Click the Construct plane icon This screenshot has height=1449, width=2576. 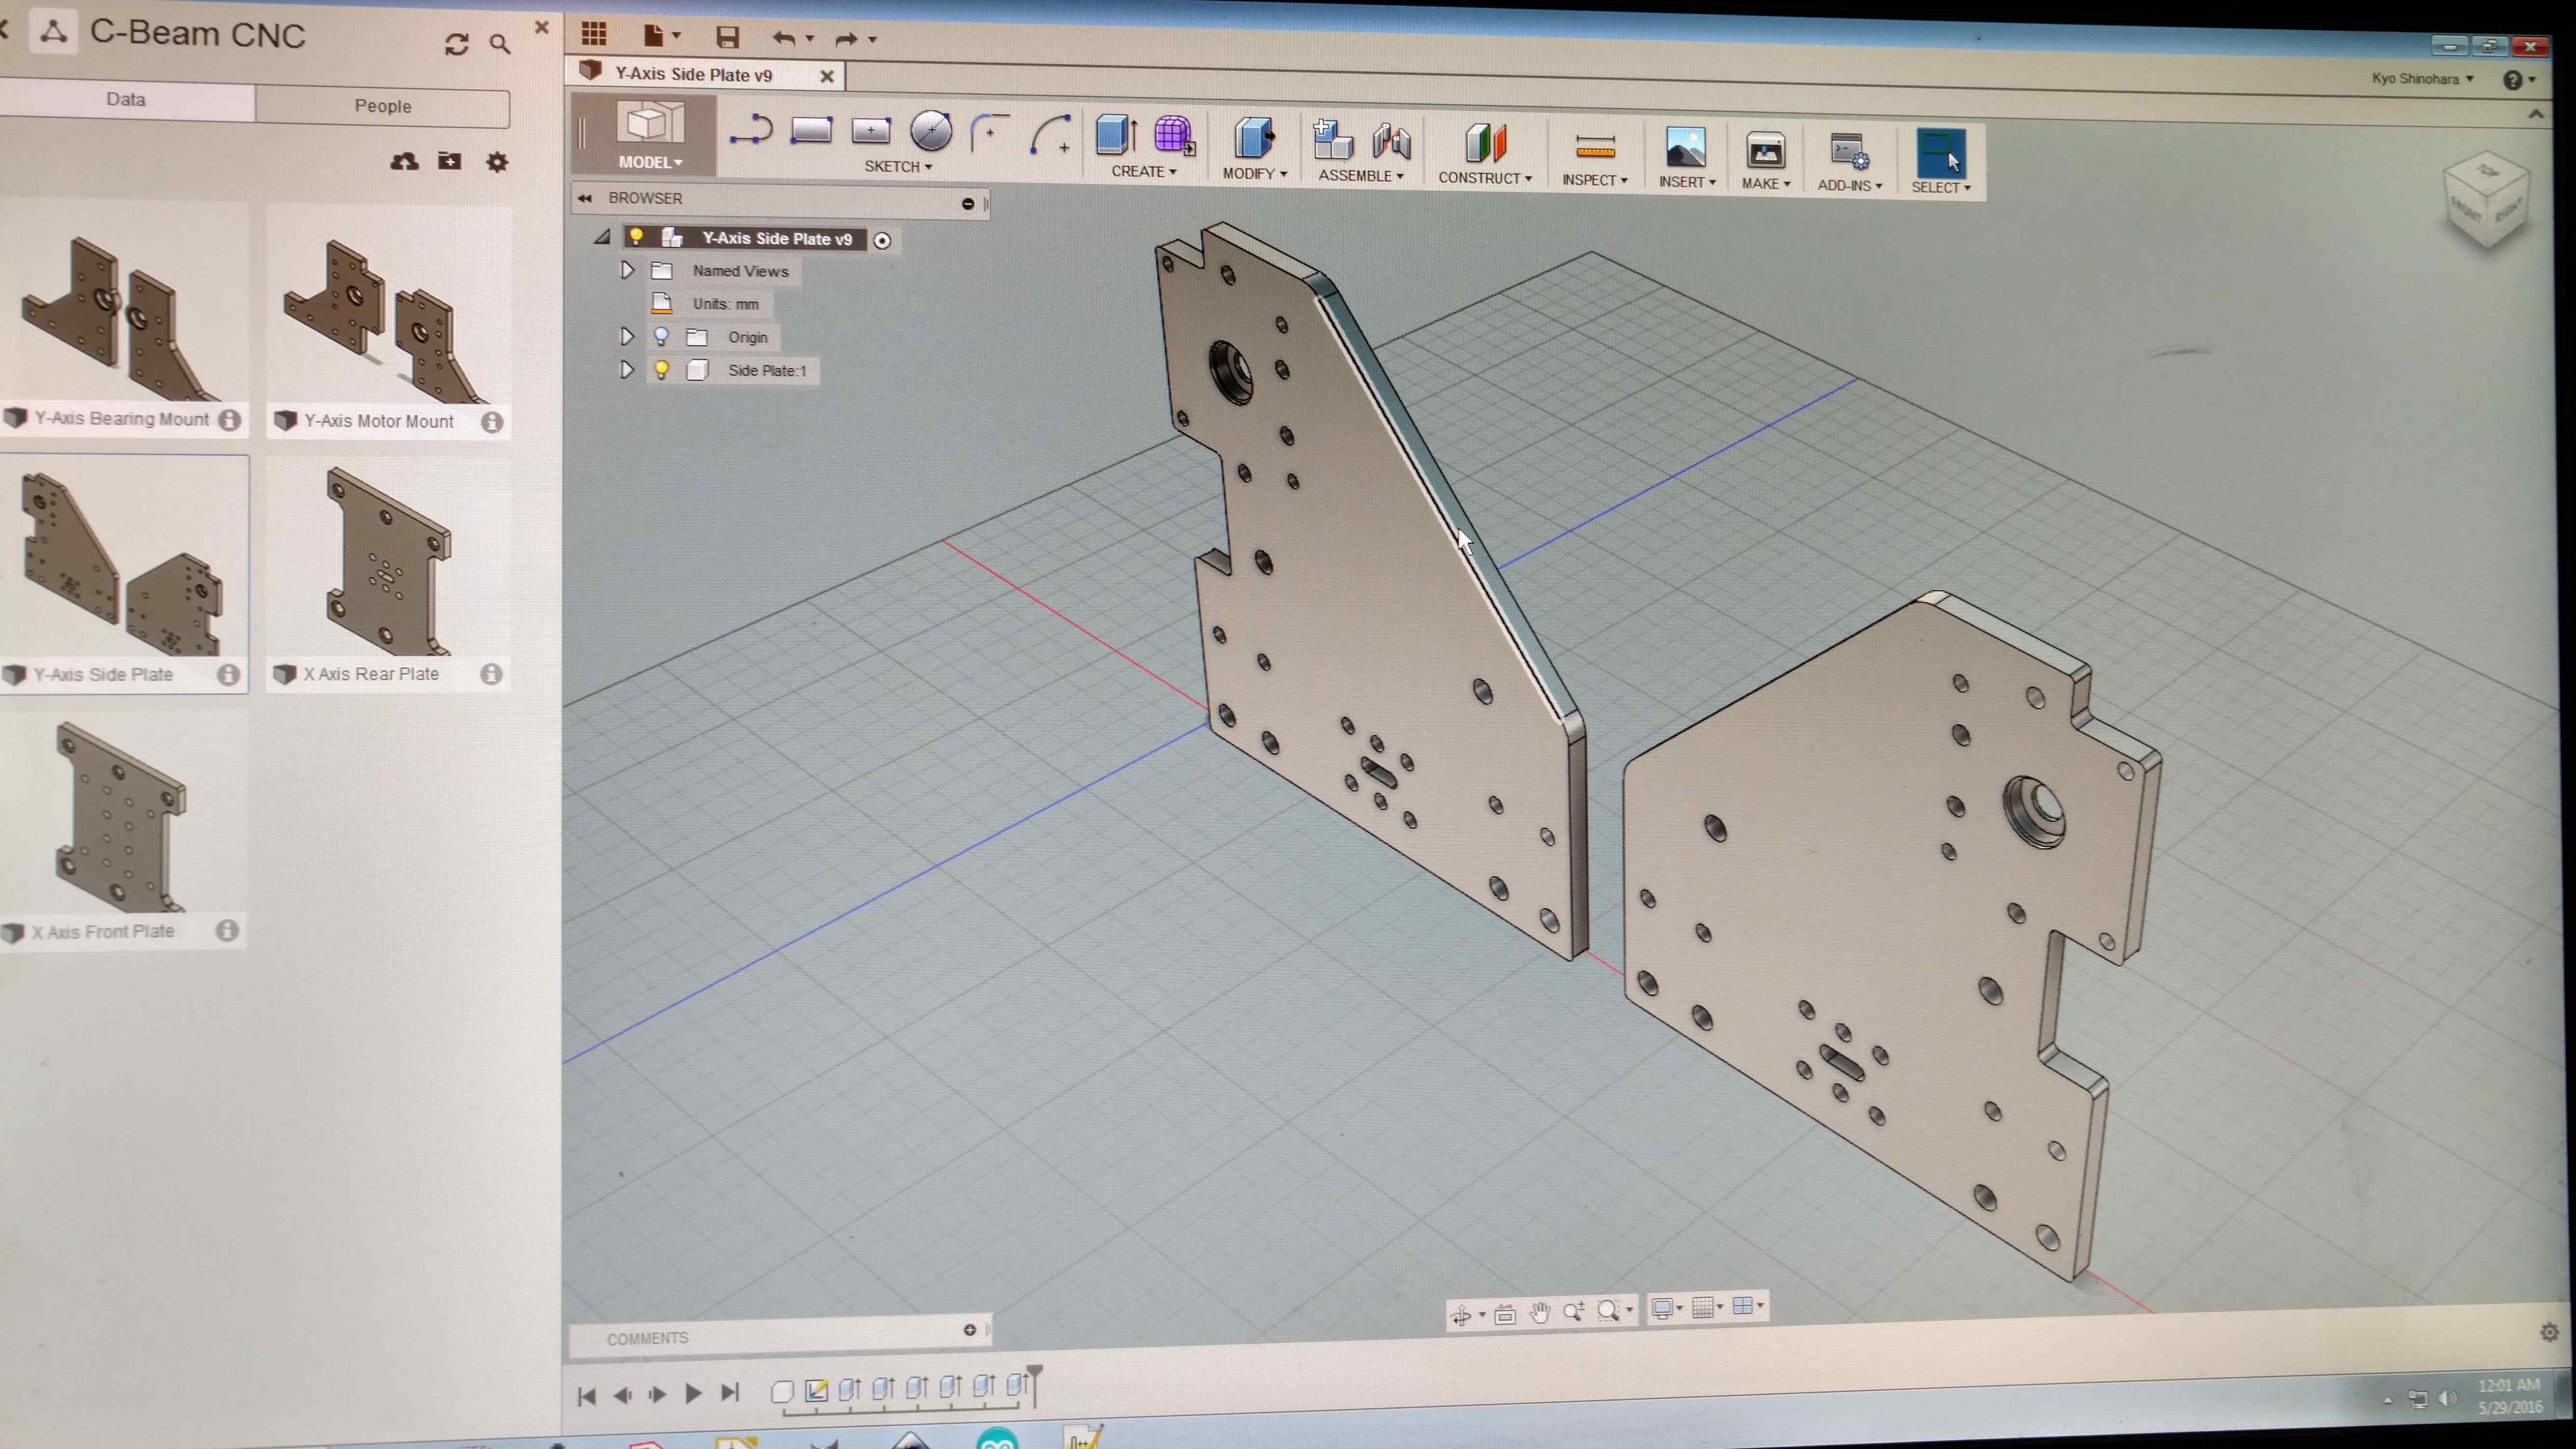1485,144
